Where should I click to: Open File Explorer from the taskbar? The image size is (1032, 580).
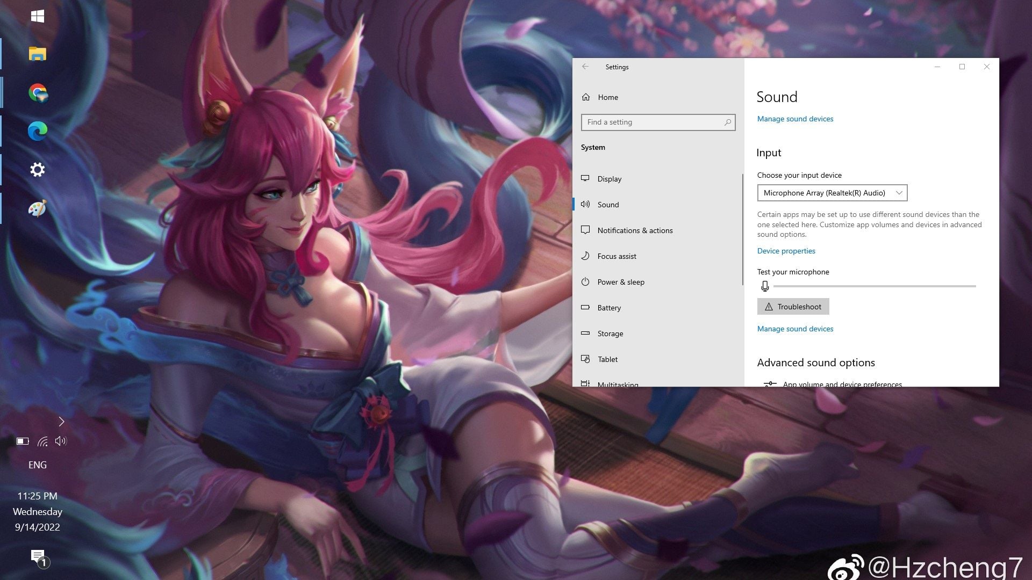37,54
